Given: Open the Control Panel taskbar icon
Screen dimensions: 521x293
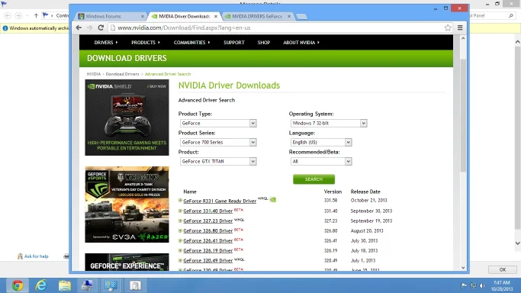Looking at the screenshot, I should tap(111, 285).
